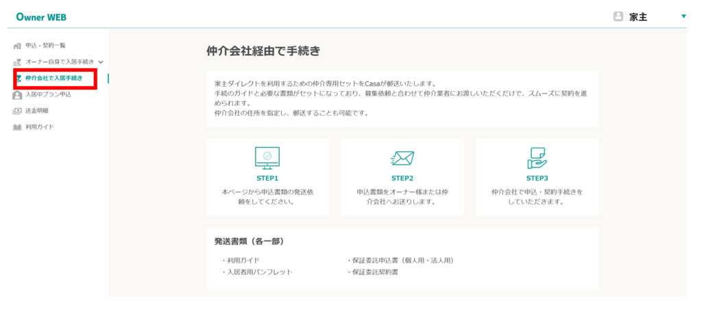Click the STEP1 computer monitor icon
Image resolution: width=702 pixels, height=309 pixels.
pyautogui.click(x=267, y=158)
